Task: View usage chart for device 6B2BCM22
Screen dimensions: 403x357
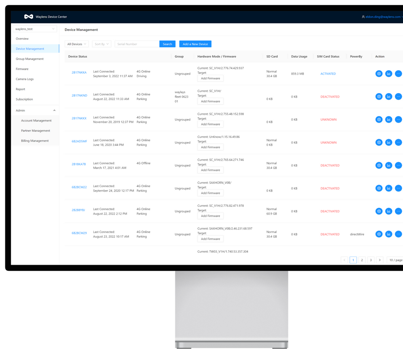Action: coord(389,188)
